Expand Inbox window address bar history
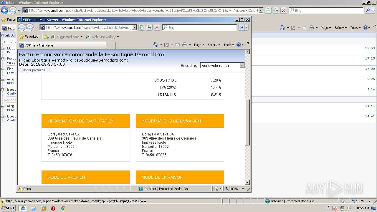The image size is (377, 212). click(x=261, y=10)
